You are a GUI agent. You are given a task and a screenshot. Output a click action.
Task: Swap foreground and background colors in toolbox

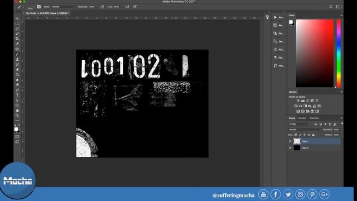click(x=18, y=125)
